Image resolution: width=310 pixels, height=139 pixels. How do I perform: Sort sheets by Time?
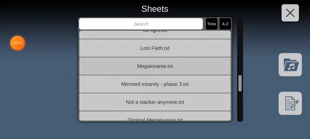(211, 24)
